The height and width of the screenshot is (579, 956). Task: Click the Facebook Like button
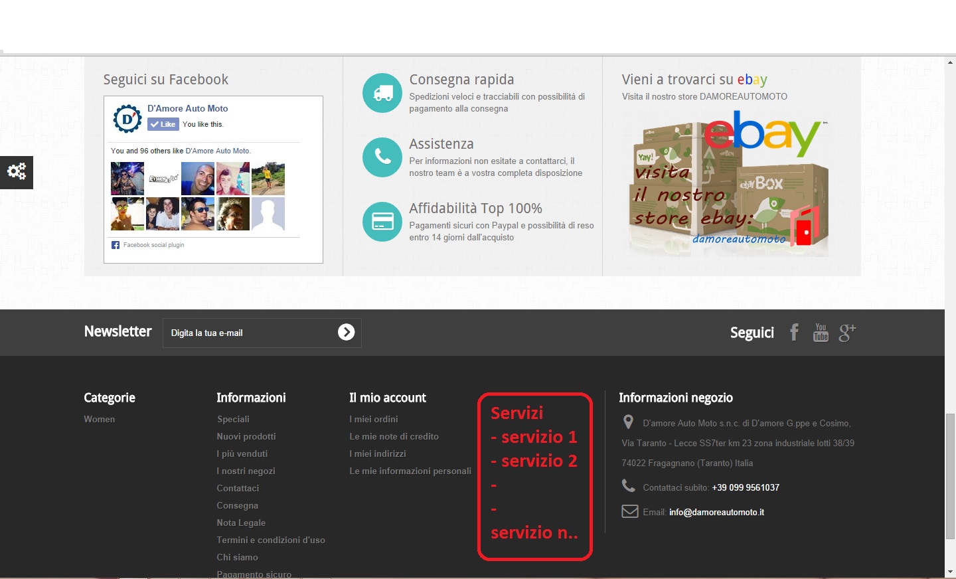163,124
